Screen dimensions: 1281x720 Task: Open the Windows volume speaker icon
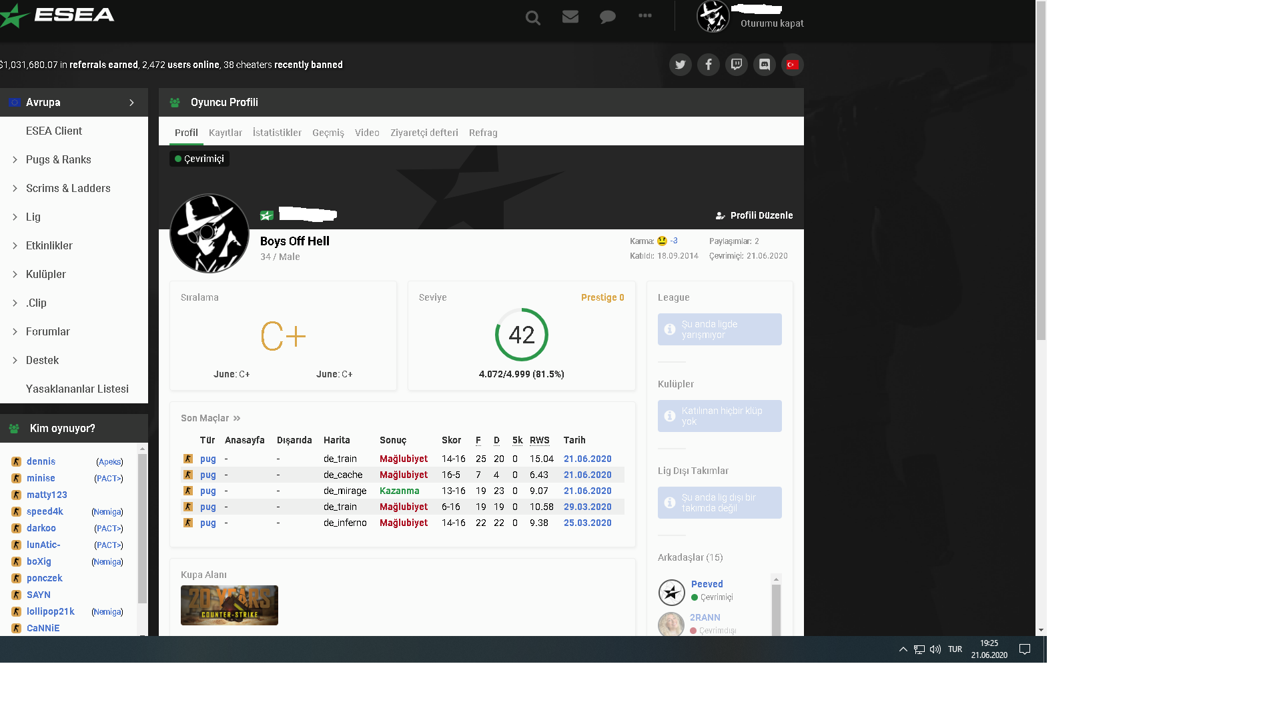(935, 649)
